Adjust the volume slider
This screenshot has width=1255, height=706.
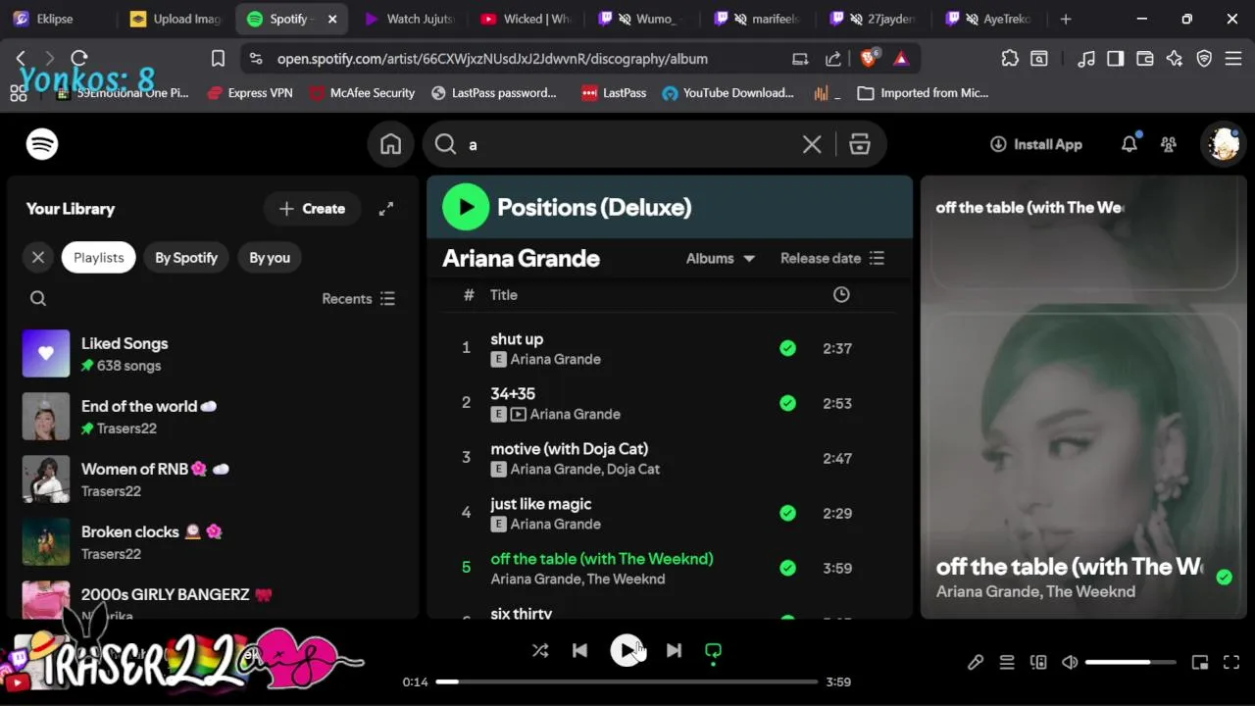[1130, 663]
